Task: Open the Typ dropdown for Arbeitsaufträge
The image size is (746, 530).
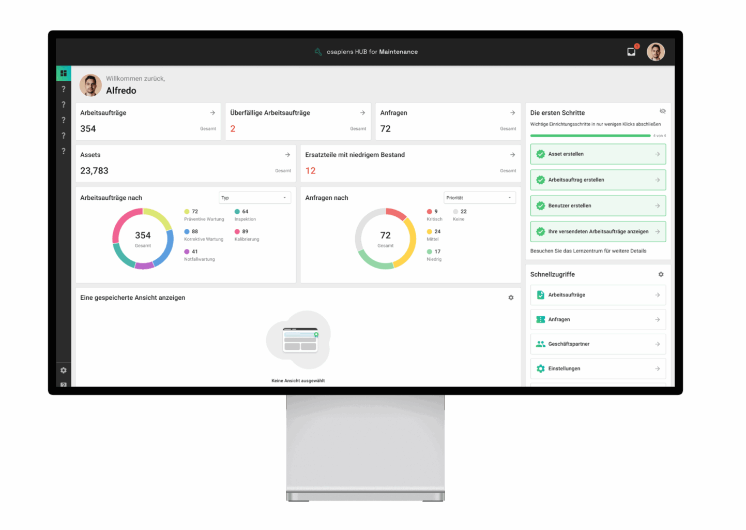Action: point(254,198)
